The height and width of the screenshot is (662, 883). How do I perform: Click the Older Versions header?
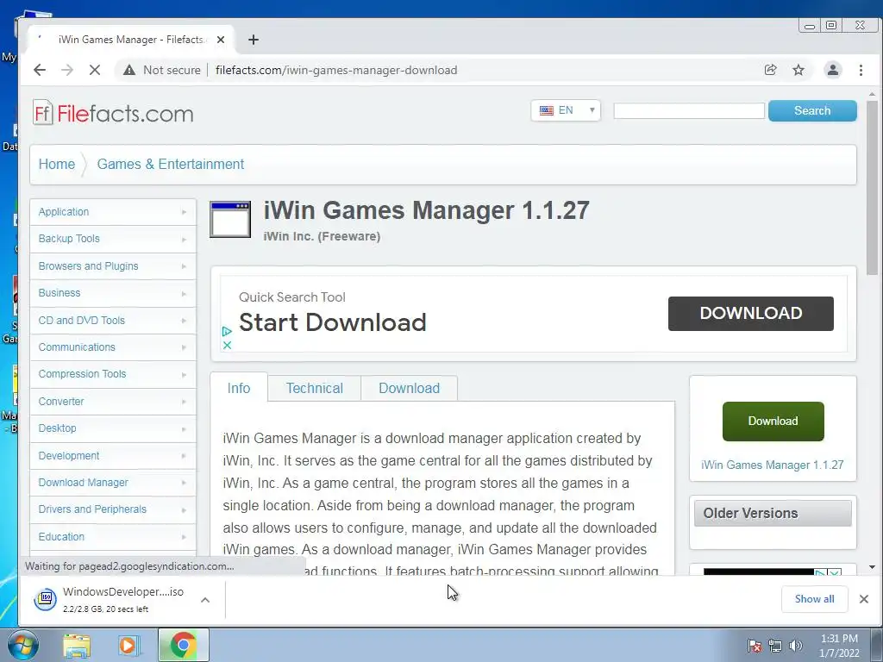773,514
